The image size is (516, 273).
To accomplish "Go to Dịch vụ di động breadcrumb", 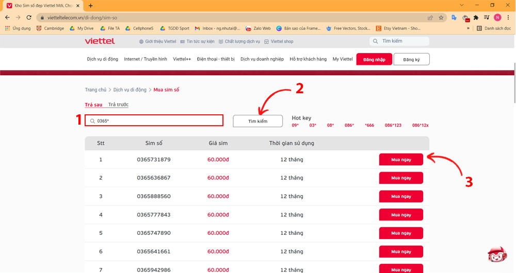I will [x=130, y=90].
